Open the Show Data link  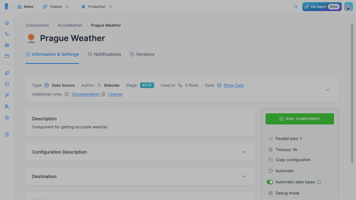[x=234, y=85]
